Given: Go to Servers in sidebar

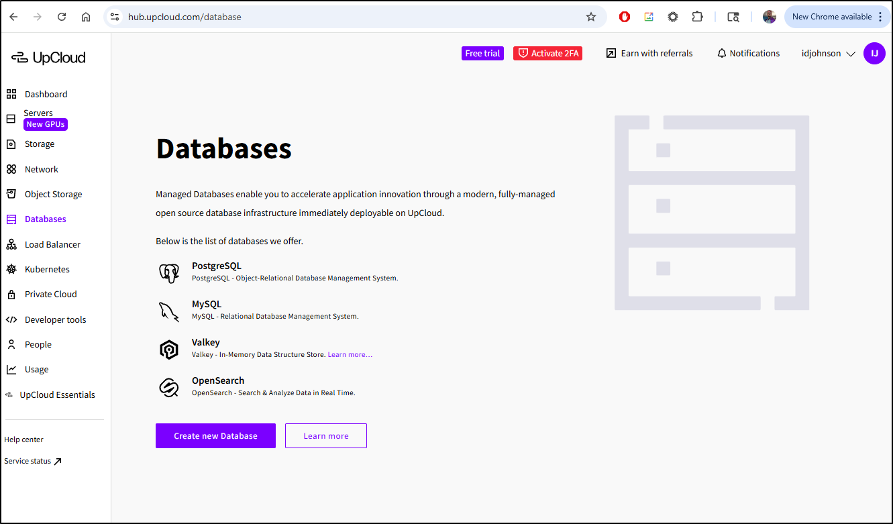Looking at the screenshot, I should [x=38, y=113].
